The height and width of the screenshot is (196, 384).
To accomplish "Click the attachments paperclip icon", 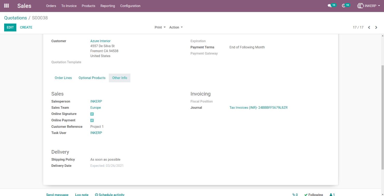I will coord(294,195).
